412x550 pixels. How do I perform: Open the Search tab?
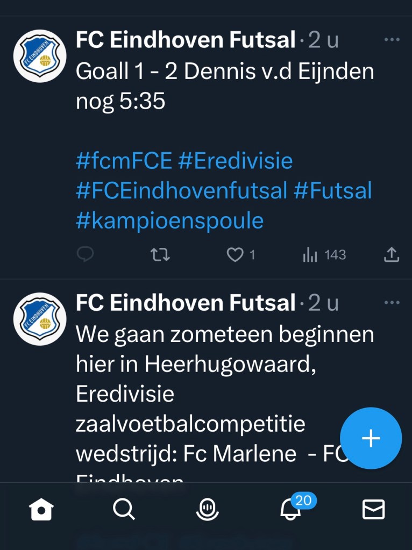[124, 509]
